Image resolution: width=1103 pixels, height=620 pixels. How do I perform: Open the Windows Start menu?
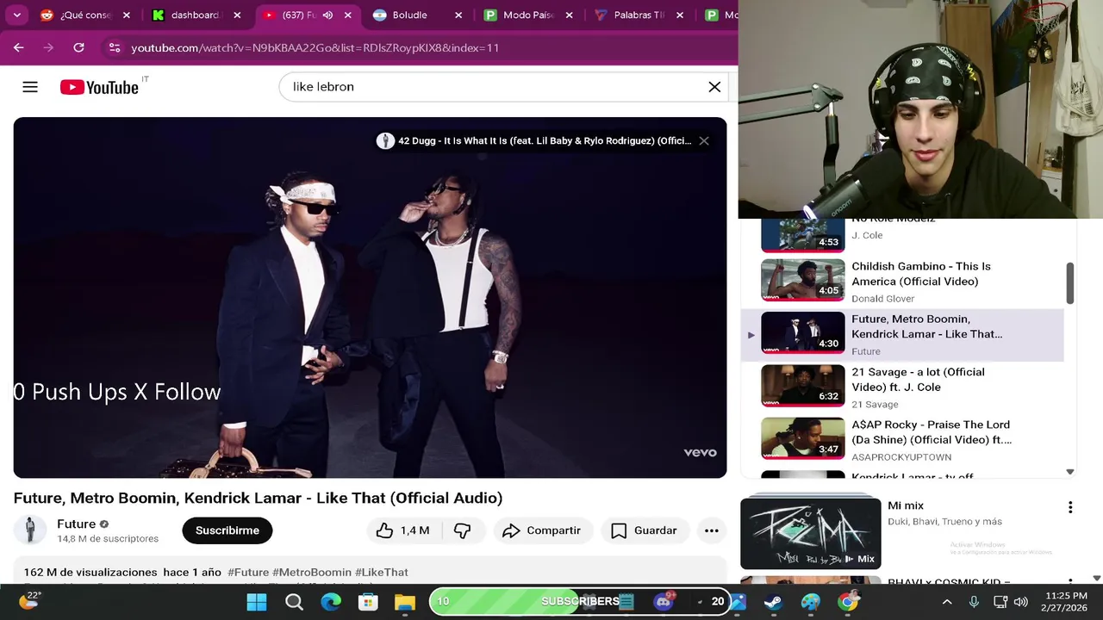[x=257, y=602]
